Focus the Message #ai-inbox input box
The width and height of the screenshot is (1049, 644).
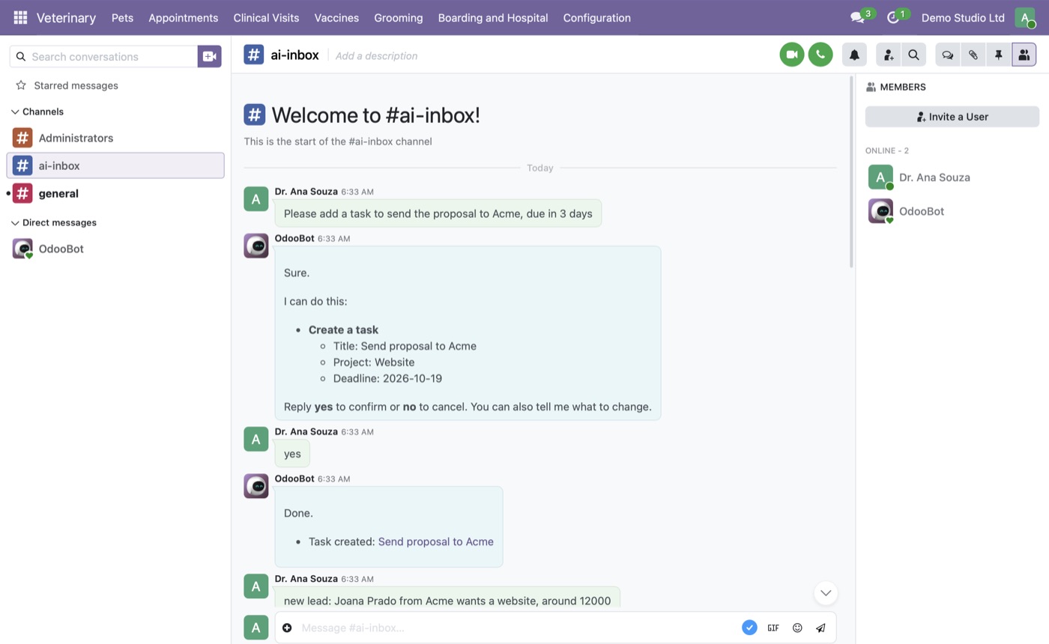[517, 628]
